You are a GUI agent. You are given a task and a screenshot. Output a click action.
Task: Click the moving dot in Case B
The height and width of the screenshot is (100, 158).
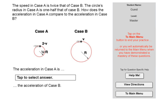tap(81, 41)
